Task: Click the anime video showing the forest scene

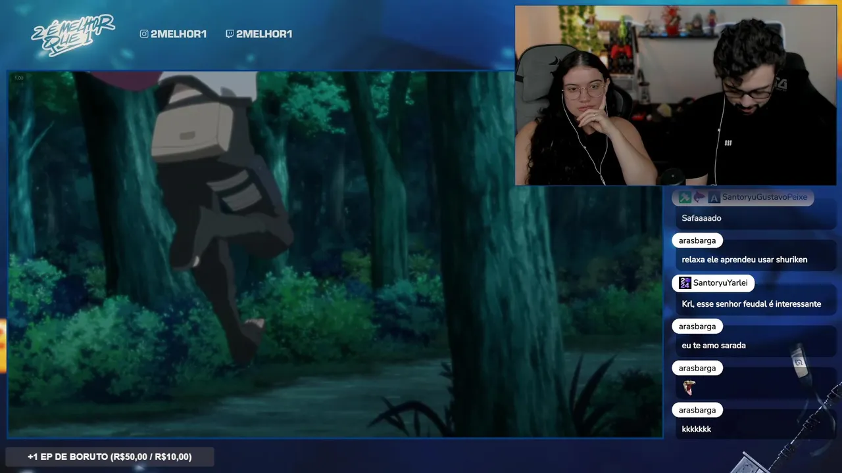Action: 335,254
